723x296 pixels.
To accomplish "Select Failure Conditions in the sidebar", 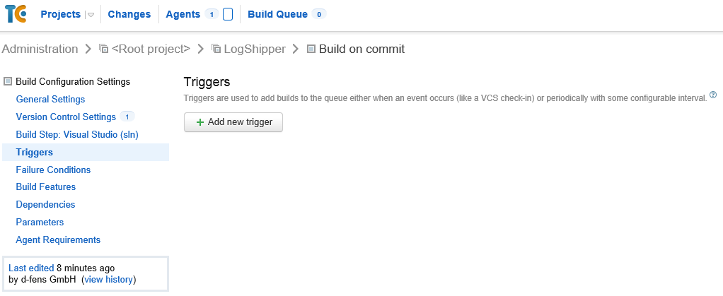I will point(53,170).
